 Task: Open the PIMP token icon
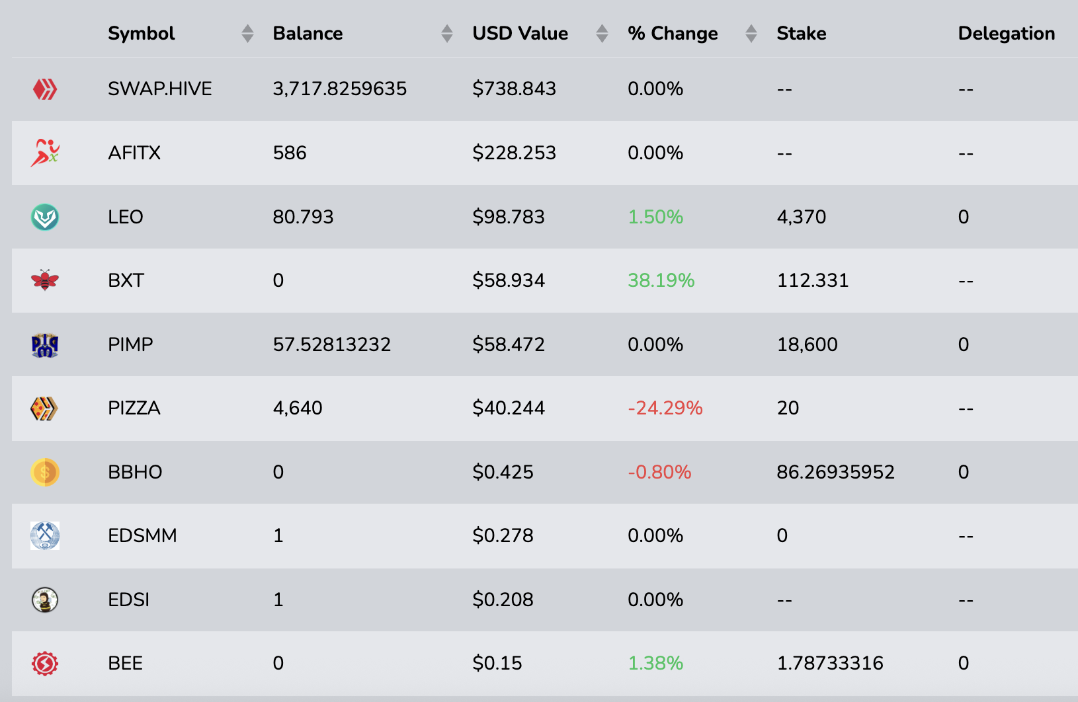click(45, 344)
